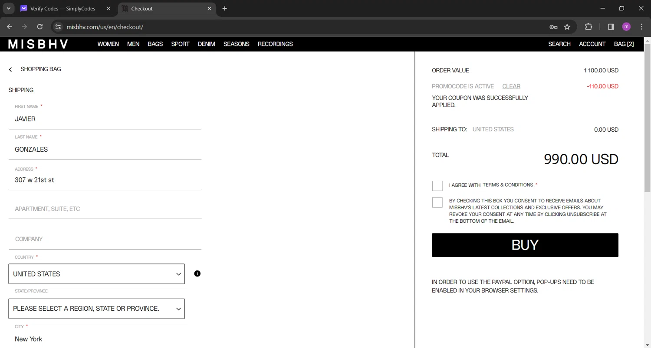Expand the UNITED STATES country dropdown

coord(96,274)
